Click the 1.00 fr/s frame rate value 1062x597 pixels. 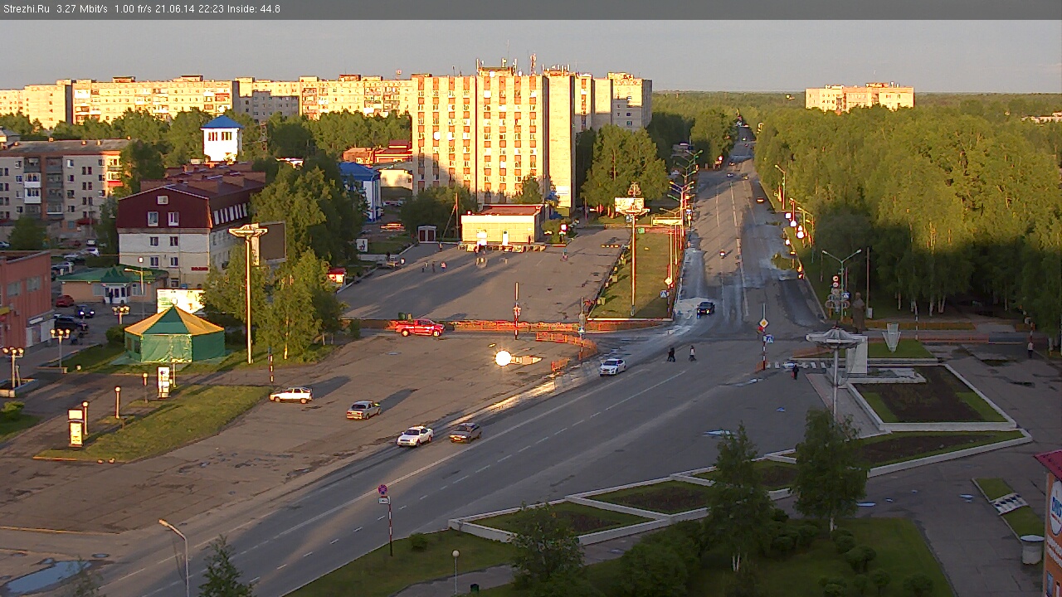(x=134, y=9)
